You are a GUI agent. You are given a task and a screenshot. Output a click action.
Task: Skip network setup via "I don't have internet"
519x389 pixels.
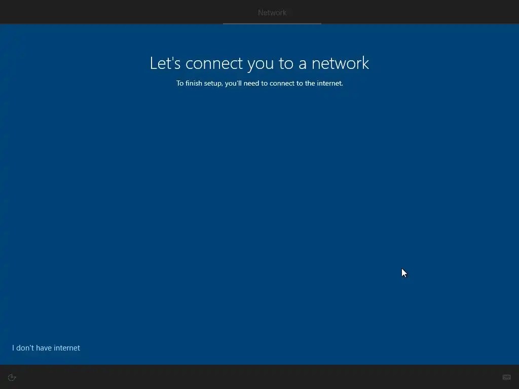click(x=46, y=348)
